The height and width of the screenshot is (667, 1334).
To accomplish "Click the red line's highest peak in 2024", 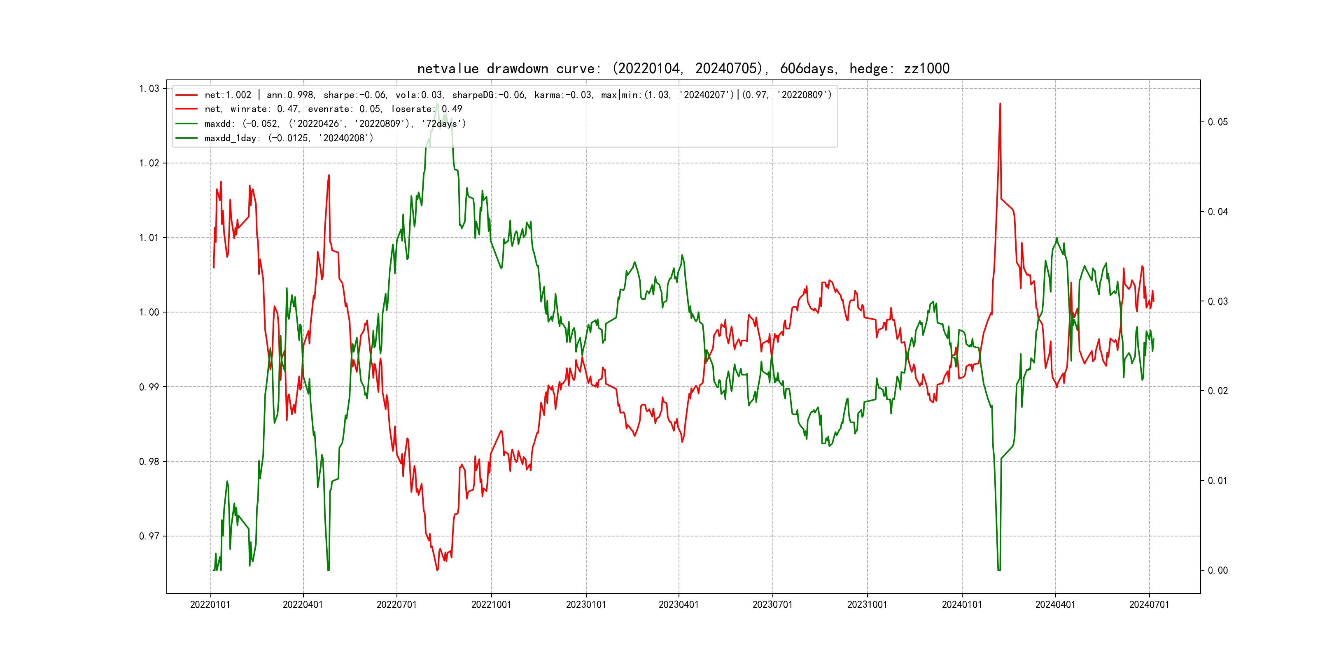I will (1000, 104).
